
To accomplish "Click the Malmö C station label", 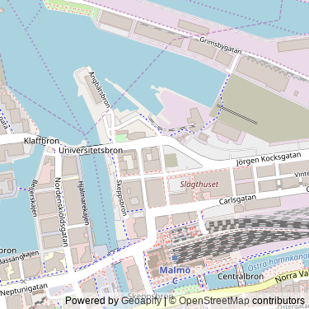I will (175, 275).
